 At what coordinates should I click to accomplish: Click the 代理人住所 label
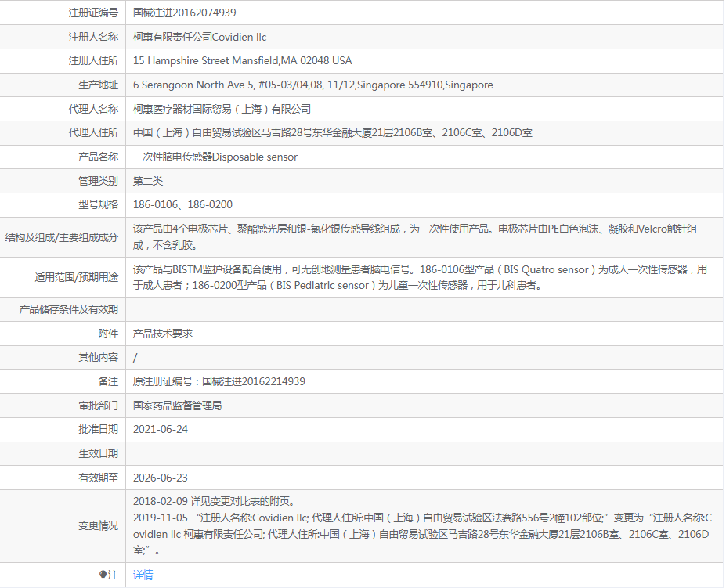click(x=93, y=133)
